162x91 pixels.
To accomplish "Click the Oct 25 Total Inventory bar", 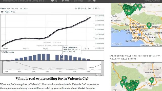I will pyautogui.click(x=61, y=58).
